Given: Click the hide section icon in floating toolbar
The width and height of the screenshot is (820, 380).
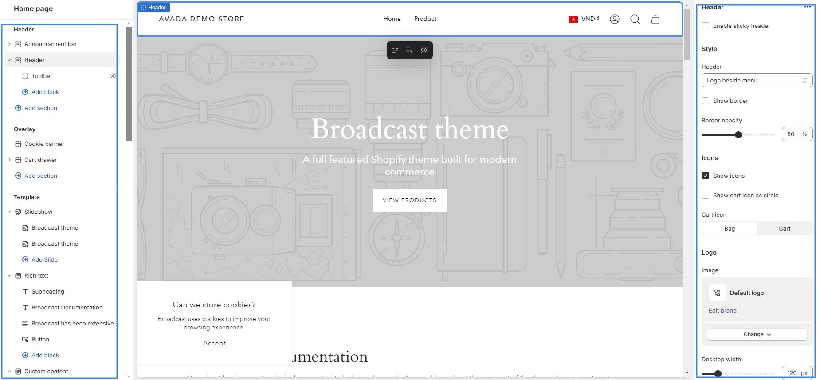Looking at the screenshot, I should tap(424, 50).
